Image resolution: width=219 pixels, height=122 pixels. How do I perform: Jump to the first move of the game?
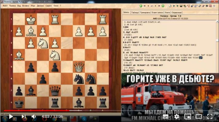(144, 6)
